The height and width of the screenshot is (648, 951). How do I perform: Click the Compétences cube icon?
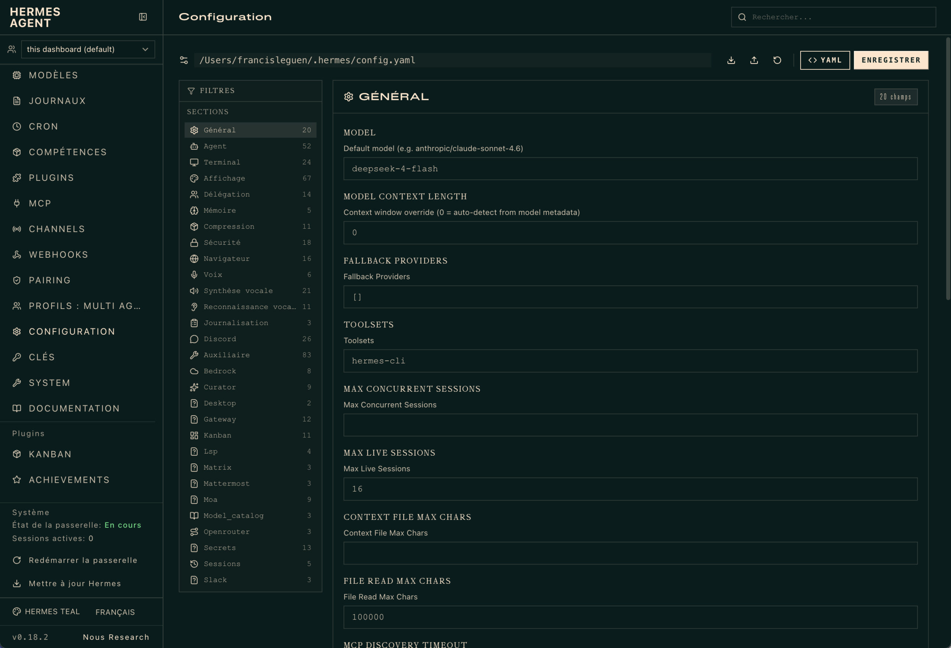click(x=17, y=152)
